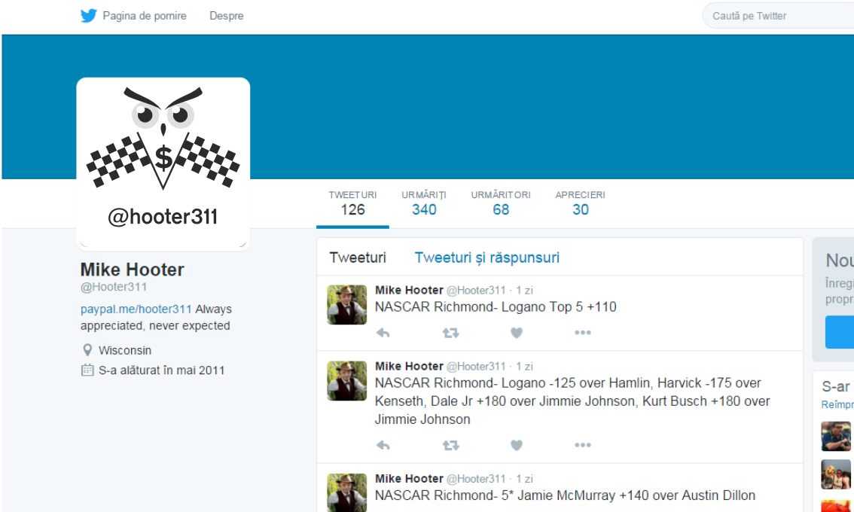Reply to the Logano -125 over Hamlin tweet

(x=383, y=445)
